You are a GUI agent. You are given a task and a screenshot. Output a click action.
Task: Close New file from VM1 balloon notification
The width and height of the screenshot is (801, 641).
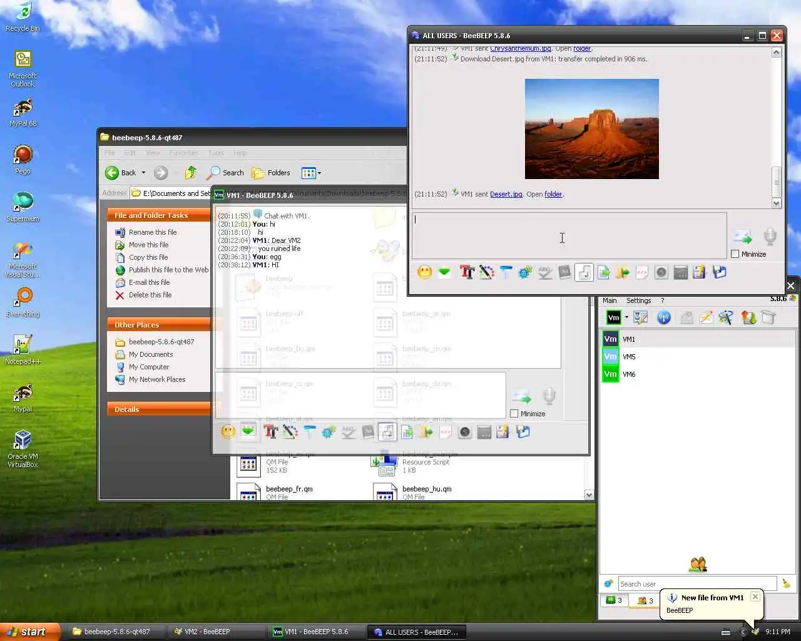click(755, 597)
